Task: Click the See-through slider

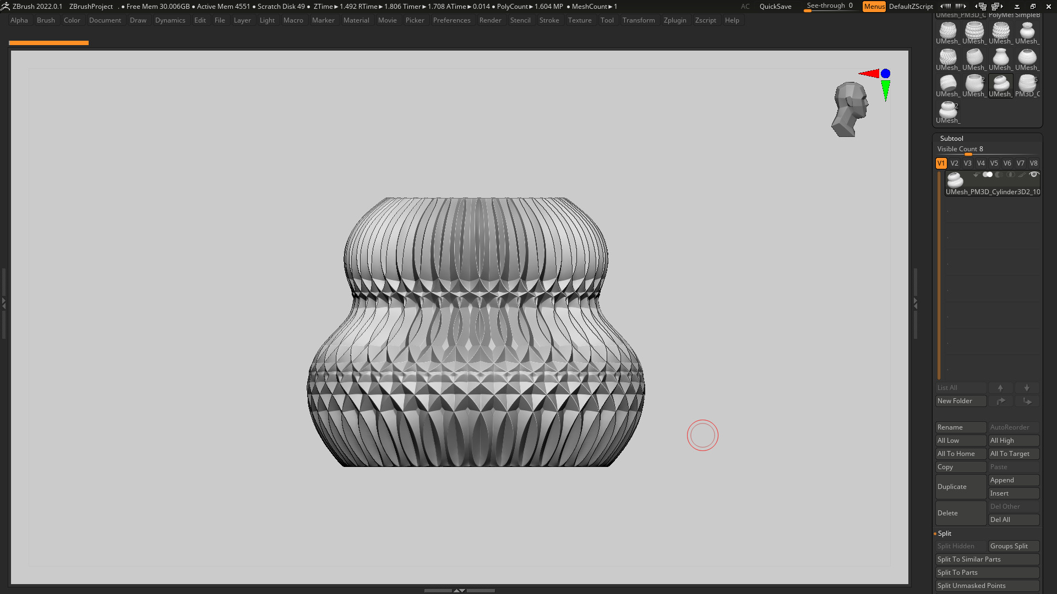Action: (830, 7)
